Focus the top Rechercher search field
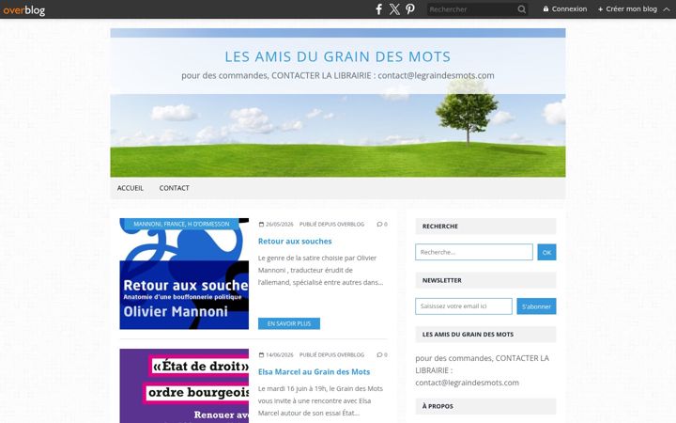The image size is (676, 423). (x=472, y=9)
